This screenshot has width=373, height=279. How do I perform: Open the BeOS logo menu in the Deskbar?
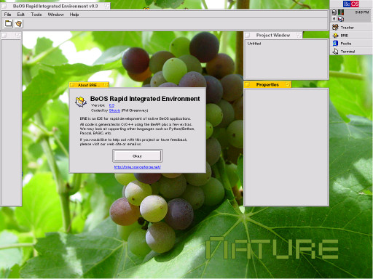click(x=351, y=4)
